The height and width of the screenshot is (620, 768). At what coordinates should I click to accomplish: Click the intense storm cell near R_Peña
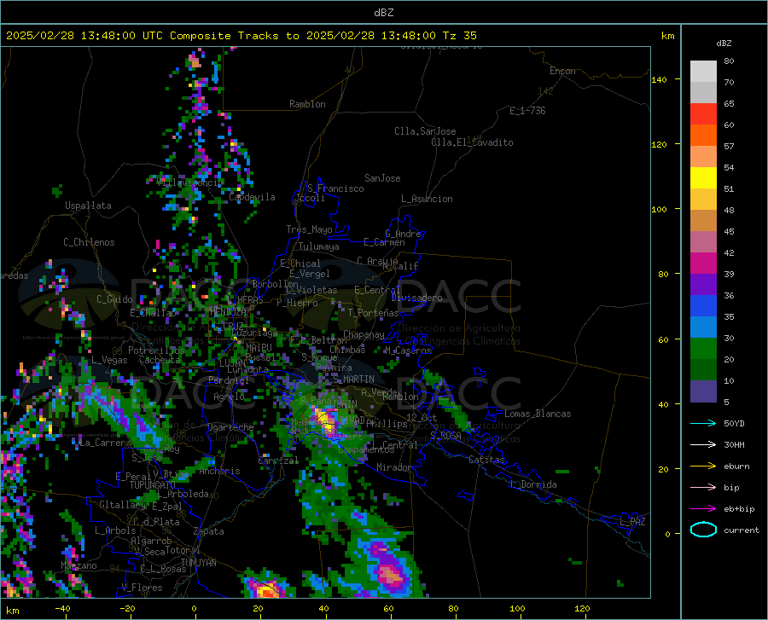click(325, 420)
